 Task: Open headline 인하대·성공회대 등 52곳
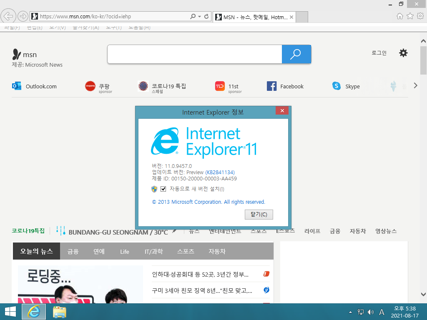pyautogui.click(x=200, y=274)
